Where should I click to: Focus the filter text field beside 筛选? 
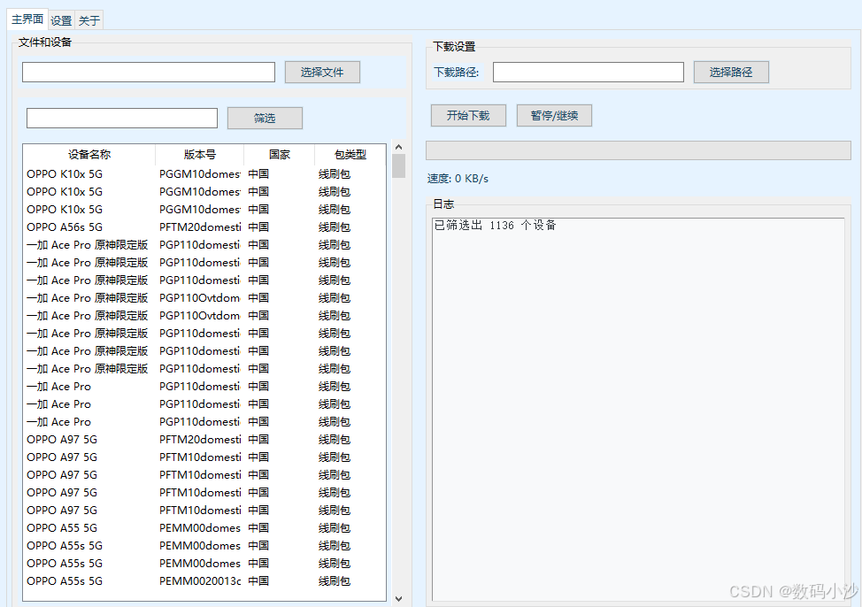(x=122, y=119)
